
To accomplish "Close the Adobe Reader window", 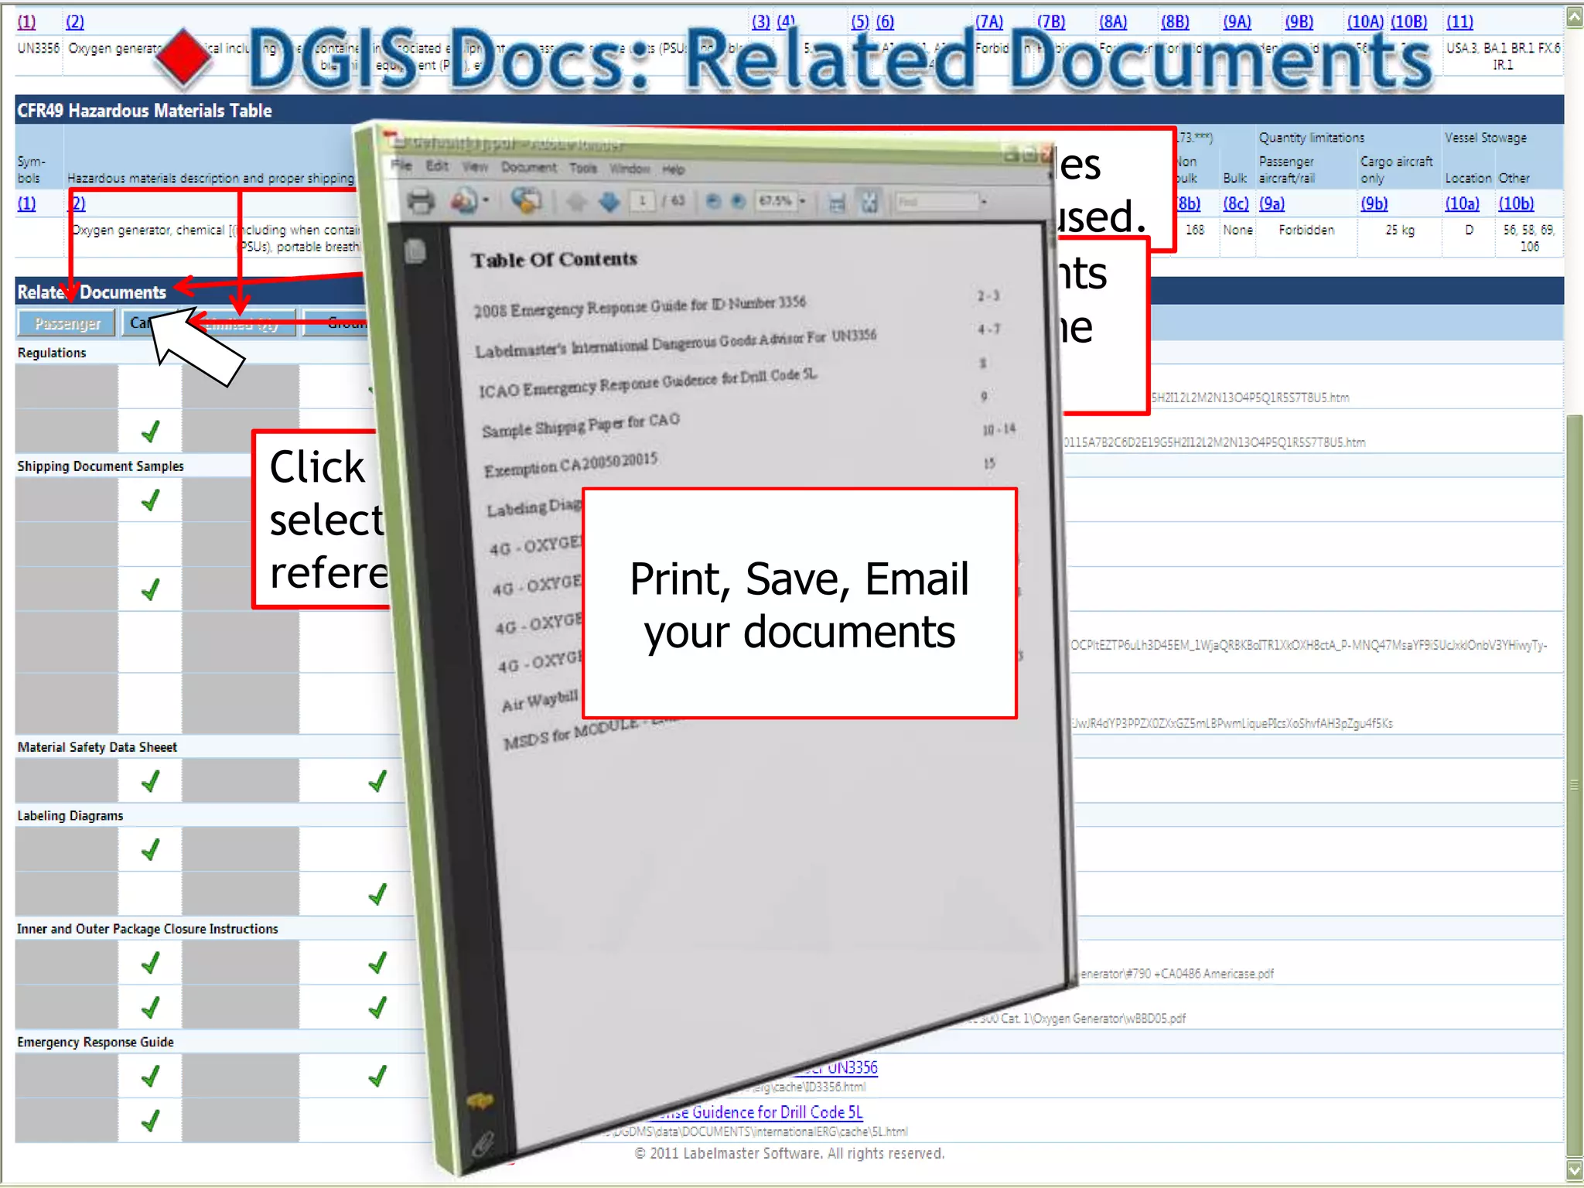I will pos(1047,153).
